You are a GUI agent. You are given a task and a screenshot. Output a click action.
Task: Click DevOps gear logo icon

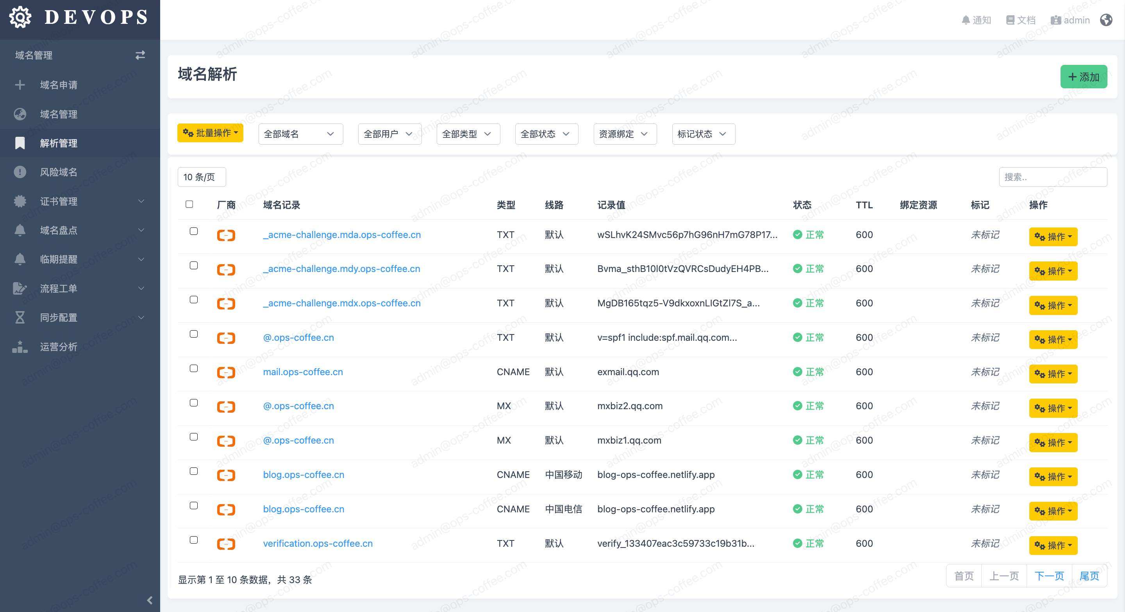coord(20,18)
